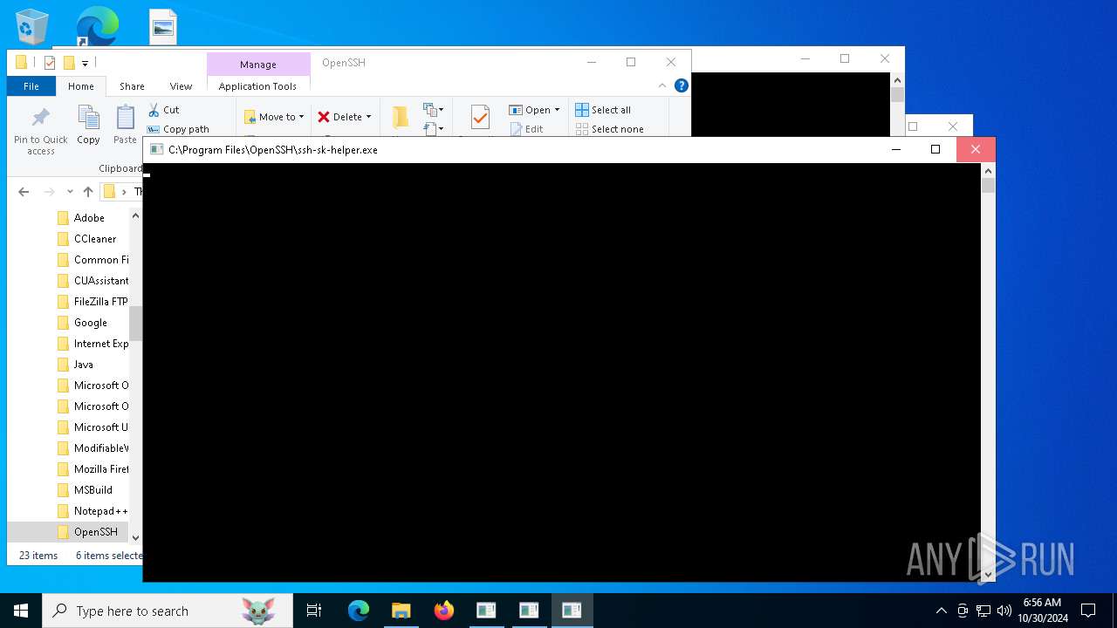
Task: Open Task View on the taskbar
Action: (x=314, y=611)
